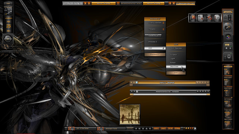The height and width of the screenshot is (134, 239).
Task: Open the rightmost launcher strip icon
Action: 217,18
